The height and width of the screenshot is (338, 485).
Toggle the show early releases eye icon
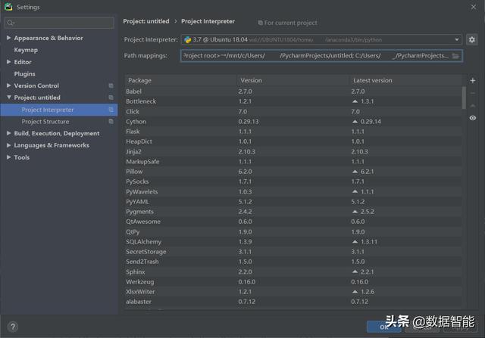coord(473,118)
